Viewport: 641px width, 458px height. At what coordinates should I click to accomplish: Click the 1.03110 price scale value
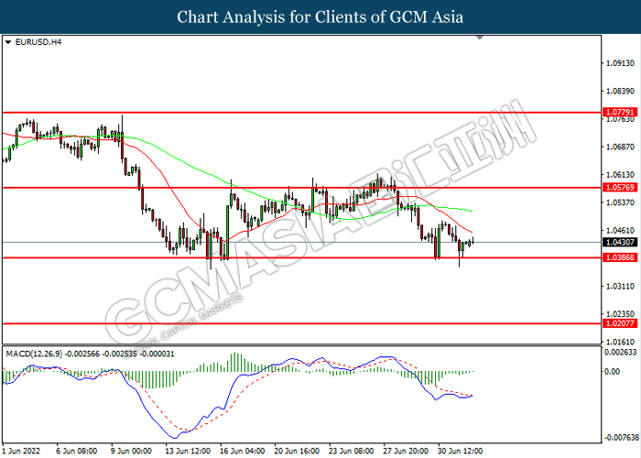620,286
